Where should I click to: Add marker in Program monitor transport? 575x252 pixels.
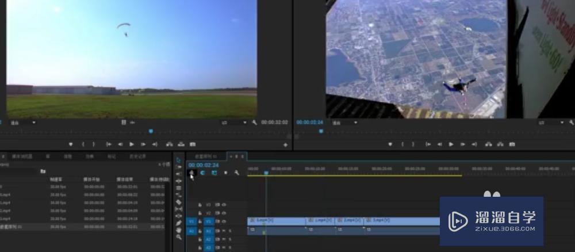coord(390,144)
